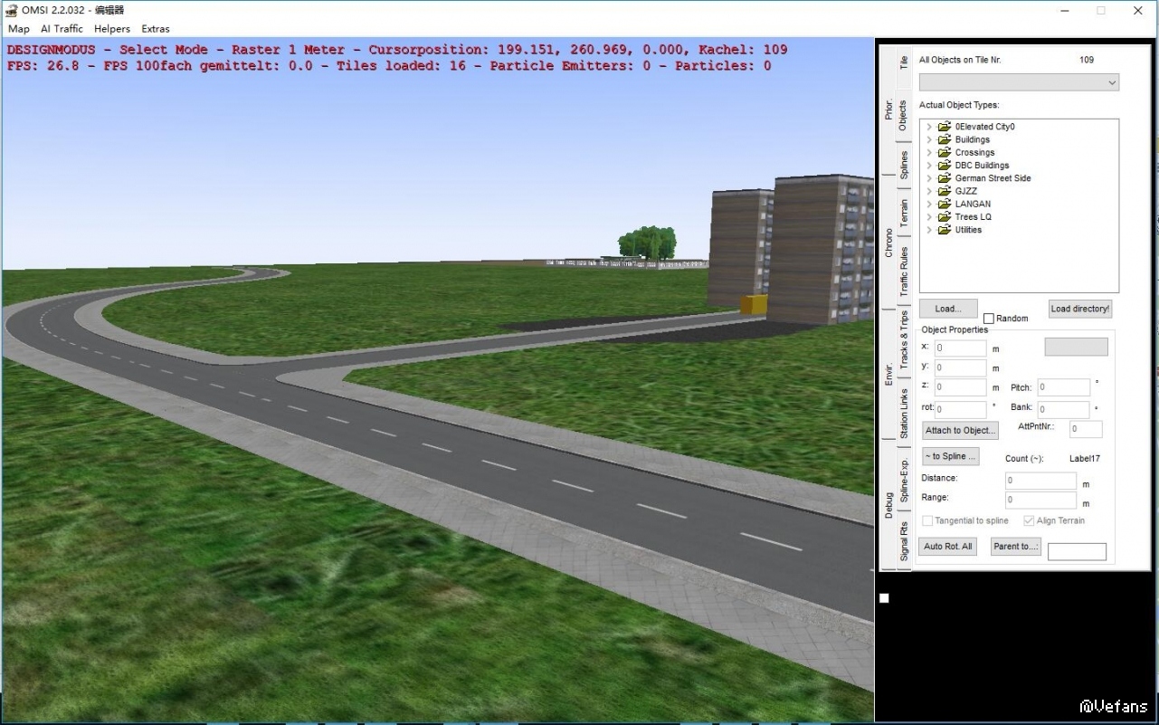Click the folder icon beside GJZZ
The image size is (1159, 725).
(945, 191)
